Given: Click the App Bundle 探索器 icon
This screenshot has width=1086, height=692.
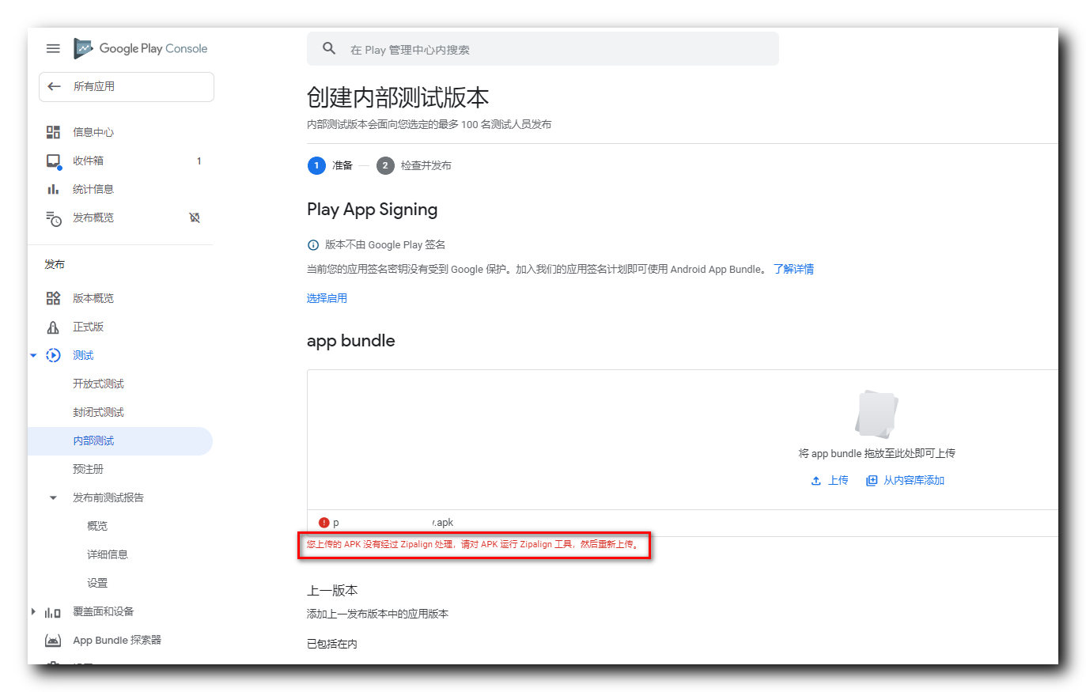Looking at the screenshot, I should click(x=53, y=641).
